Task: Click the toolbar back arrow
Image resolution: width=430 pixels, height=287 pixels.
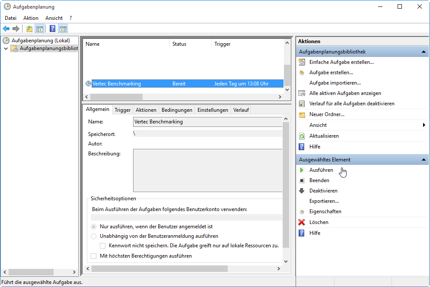Action: point(6,29)
